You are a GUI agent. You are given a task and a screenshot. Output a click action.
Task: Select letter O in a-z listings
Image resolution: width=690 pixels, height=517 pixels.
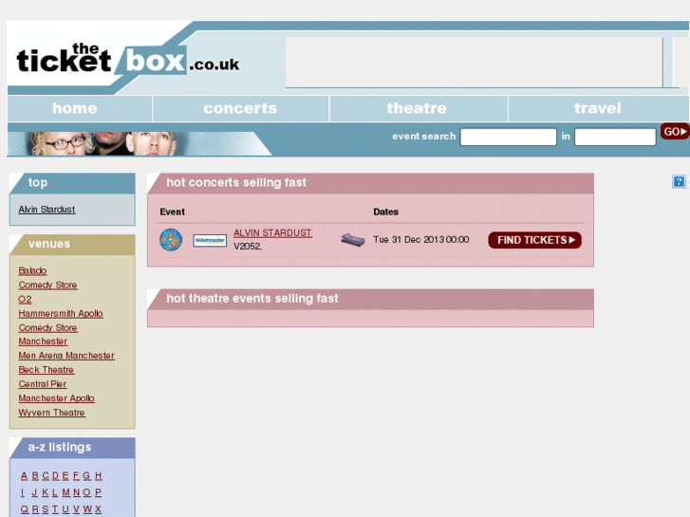[87, 492]
